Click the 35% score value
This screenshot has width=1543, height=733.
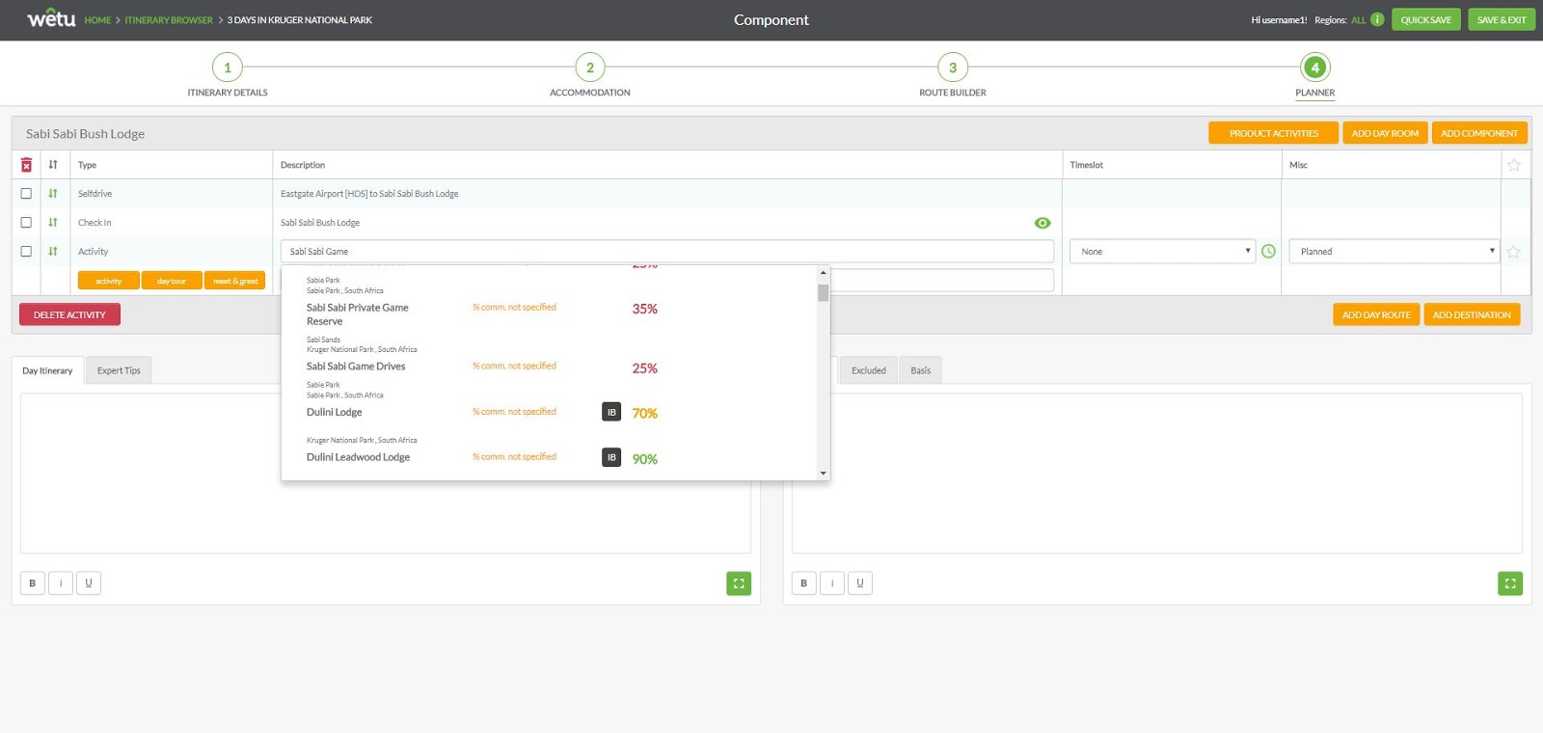pyautogui.click(x=645, y=309)
